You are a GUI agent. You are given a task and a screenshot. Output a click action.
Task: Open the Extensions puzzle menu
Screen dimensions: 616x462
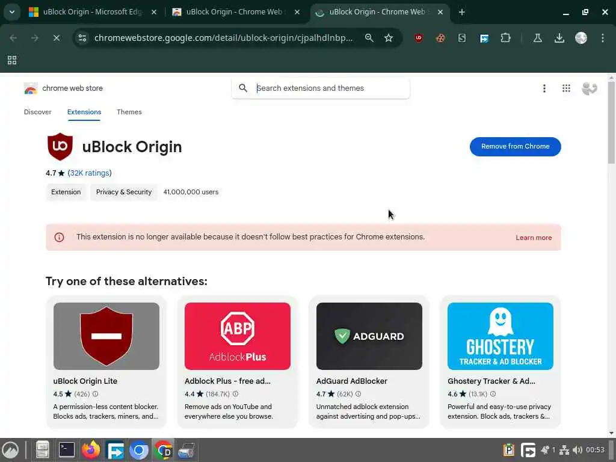click(505, 38)
